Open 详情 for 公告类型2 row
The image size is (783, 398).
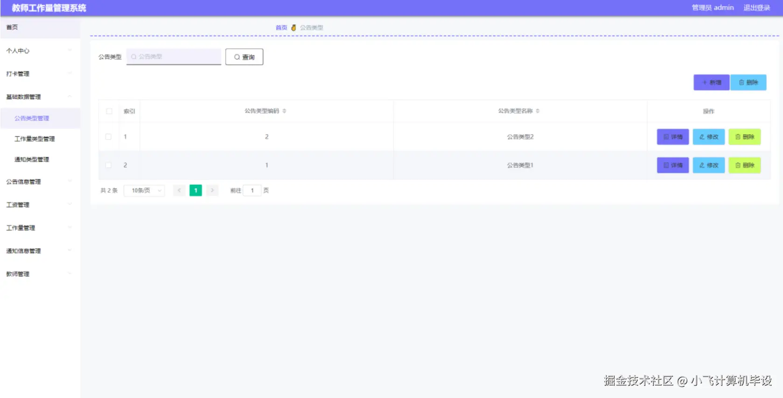point(672,137)
